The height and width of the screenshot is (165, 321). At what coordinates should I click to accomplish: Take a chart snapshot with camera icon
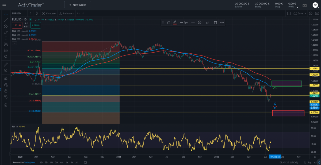[317, 13]
